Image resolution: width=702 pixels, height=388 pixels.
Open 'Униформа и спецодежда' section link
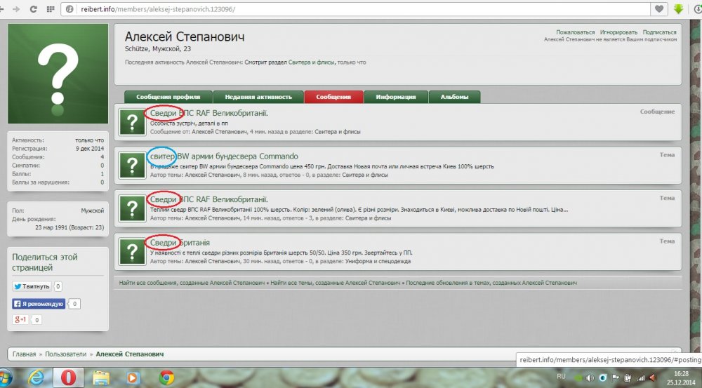(378, 261)
